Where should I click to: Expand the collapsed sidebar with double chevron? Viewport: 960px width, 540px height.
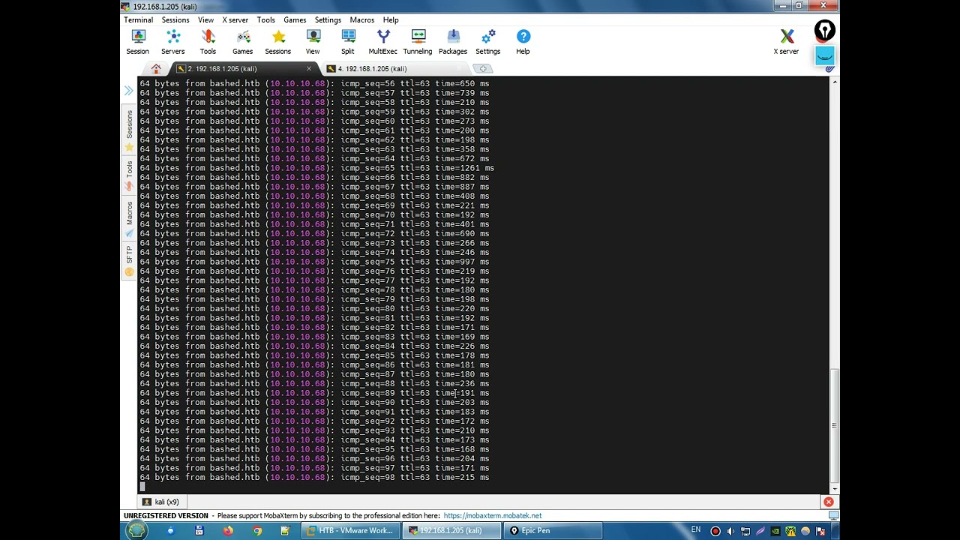[129, 91]
